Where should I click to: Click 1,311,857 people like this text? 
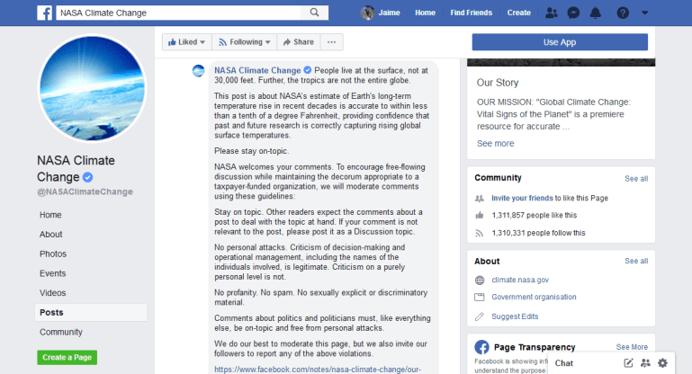[x=534, y=215]
